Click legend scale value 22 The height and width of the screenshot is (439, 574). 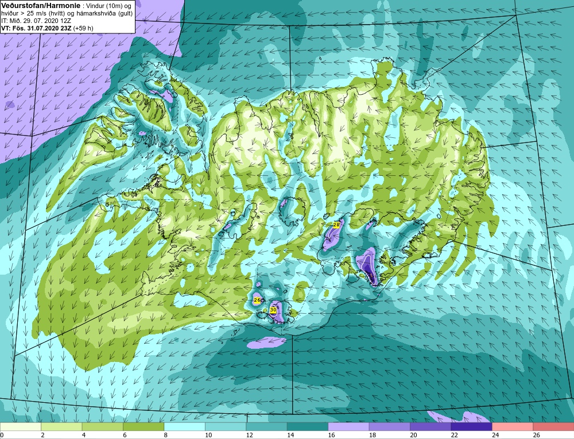point(454,435)
